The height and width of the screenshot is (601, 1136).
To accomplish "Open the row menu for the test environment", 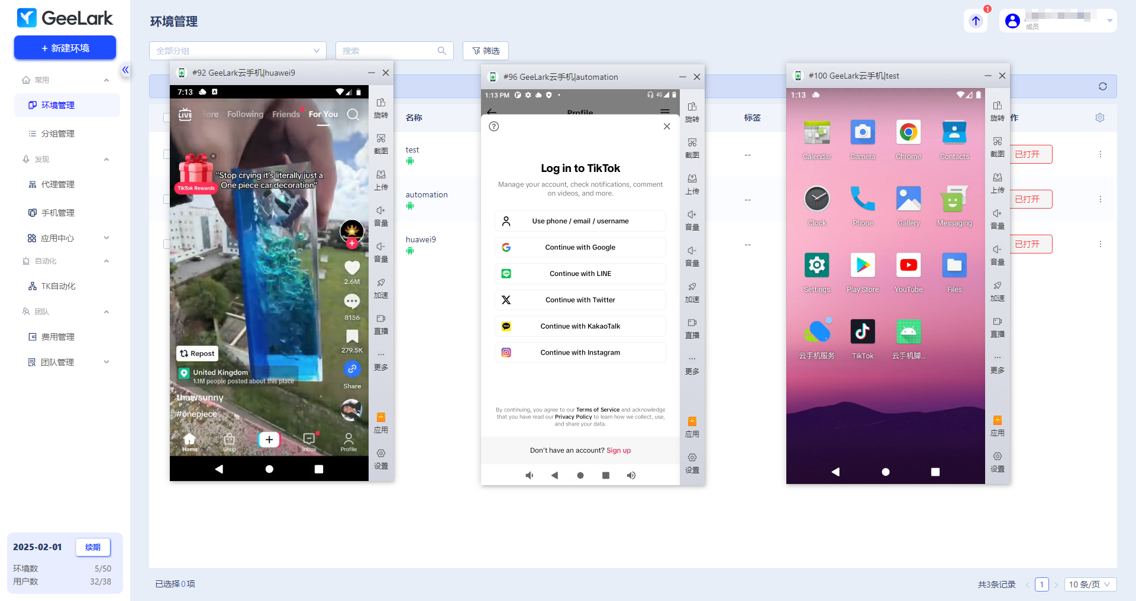I will point(1100,154).
